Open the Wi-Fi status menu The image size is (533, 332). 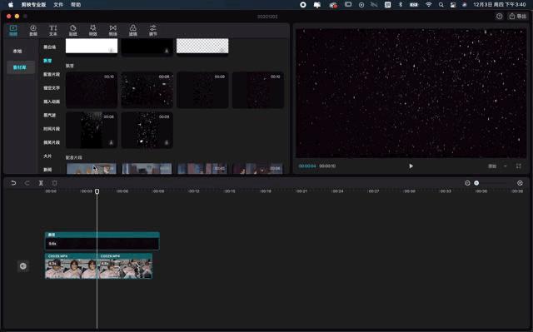point(429,5)
